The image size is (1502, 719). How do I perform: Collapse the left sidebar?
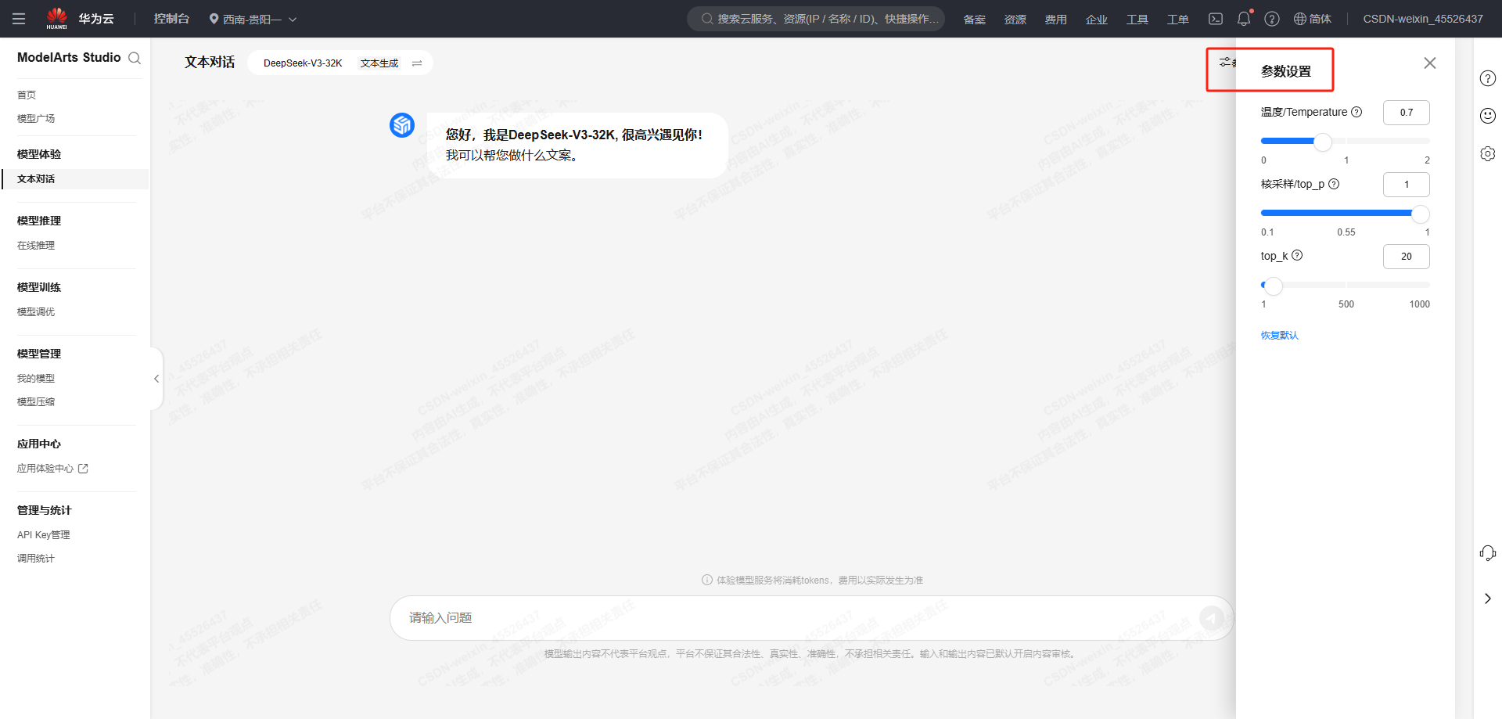click(x=156, y=379)
